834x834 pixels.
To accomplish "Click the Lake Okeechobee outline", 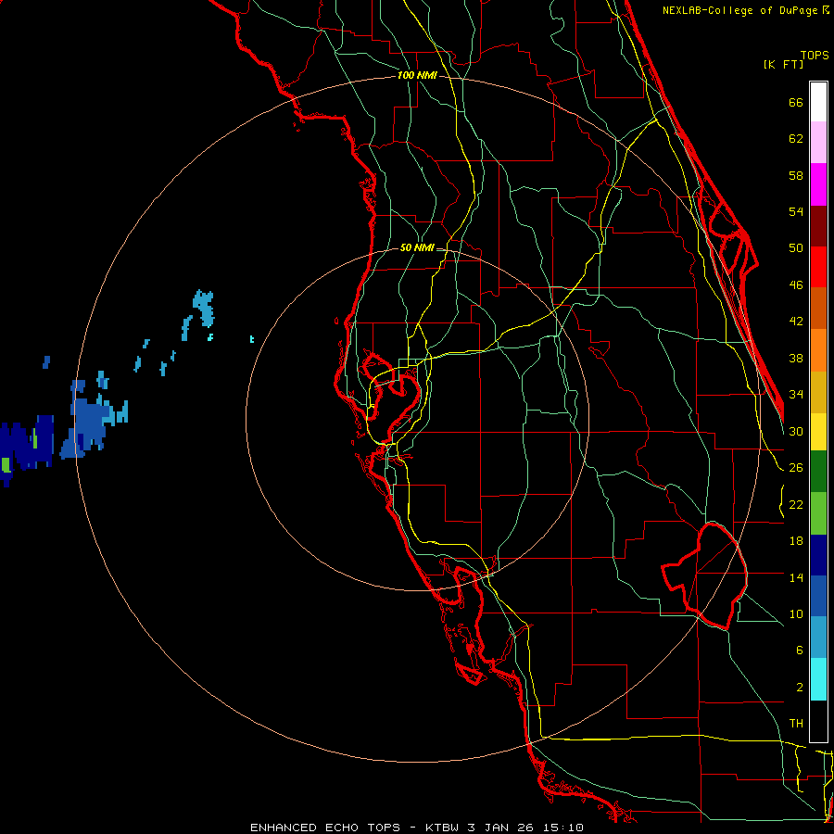I will coord(705,575).
